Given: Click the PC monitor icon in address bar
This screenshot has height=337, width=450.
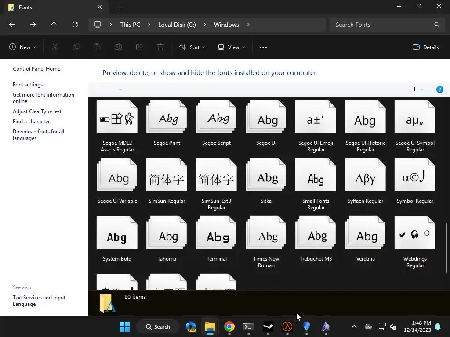Looking at the screenshot, I should [98, 25].
